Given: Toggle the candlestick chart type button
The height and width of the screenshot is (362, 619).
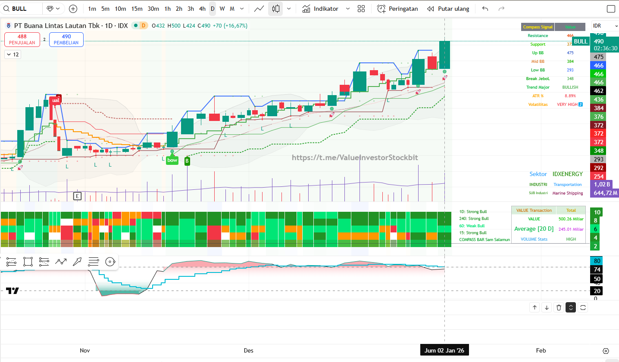Looking at the screenshot, I should [276, 9].
